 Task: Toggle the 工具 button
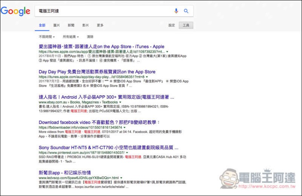[x=186, y=25]
